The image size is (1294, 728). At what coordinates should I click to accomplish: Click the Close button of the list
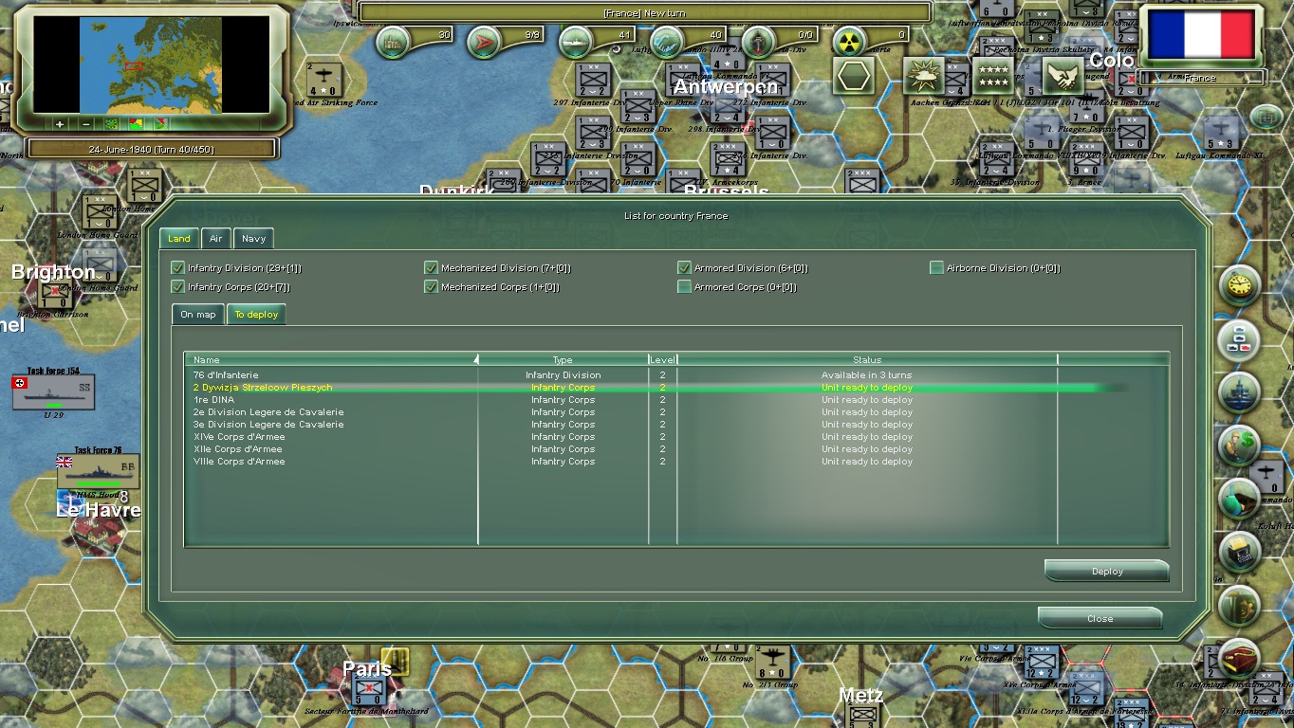coord(1100,619)
